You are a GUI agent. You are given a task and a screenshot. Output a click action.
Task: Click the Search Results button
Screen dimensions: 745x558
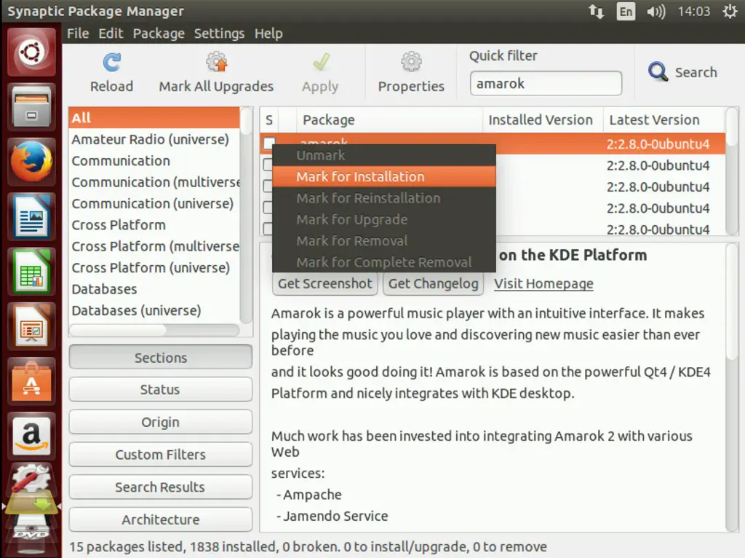(x=161, y=487)
